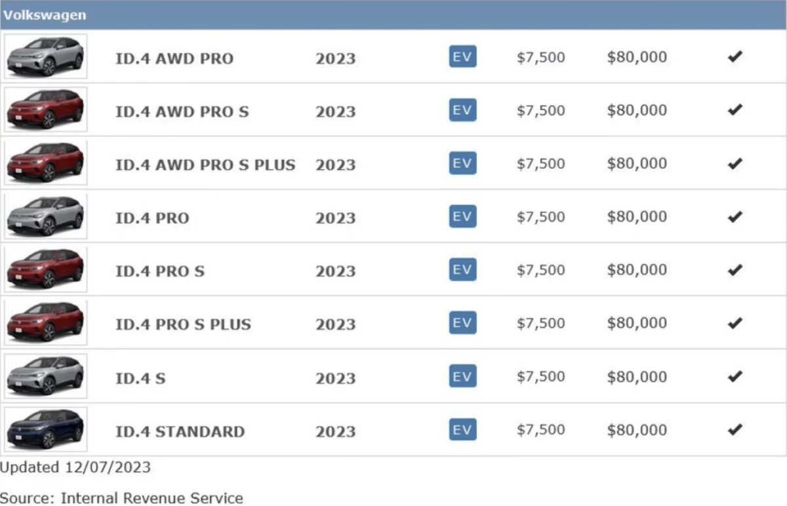
Task: Click the checkmark in the ID.4 AWD PRO row
Action: [735, 57]
